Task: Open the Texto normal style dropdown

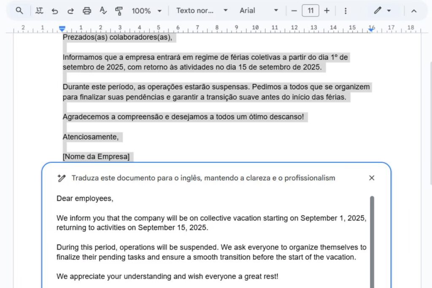Action: (x=202, y=11)
